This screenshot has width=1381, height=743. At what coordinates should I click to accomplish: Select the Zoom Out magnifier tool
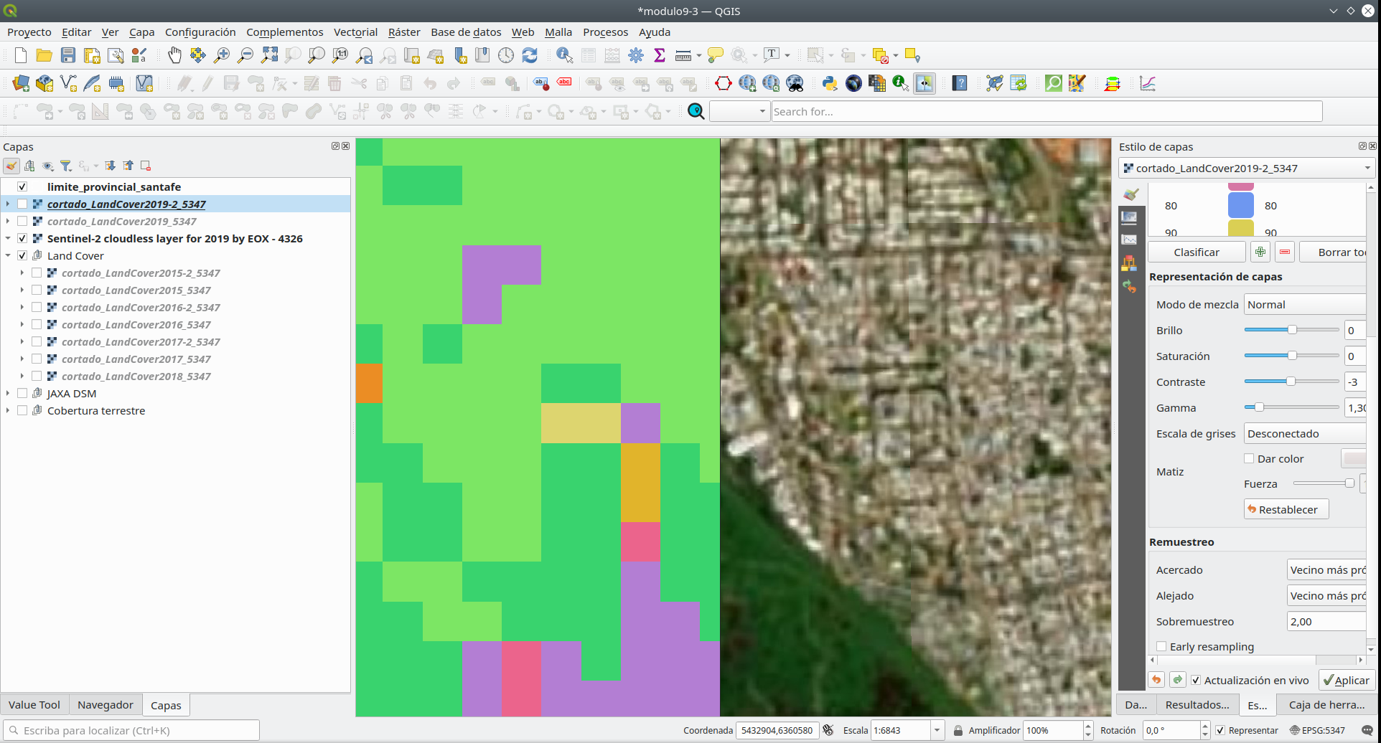(x=245, y=55)
